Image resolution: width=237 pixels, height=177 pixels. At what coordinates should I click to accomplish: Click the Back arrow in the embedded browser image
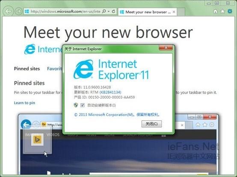point(26,125)
